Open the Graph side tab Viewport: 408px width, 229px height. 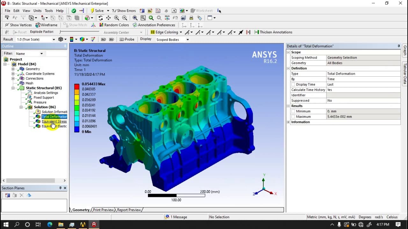pyautogui.click(x=405, y=50)
